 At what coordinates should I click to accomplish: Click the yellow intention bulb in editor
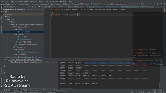click(53, 12)
